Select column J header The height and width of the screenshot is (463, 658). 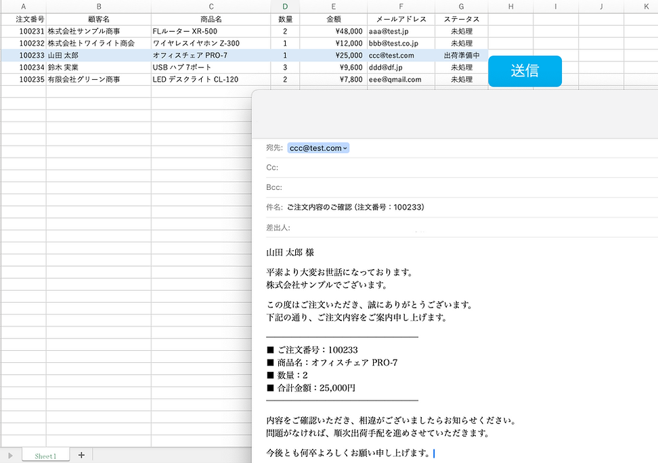601,6
